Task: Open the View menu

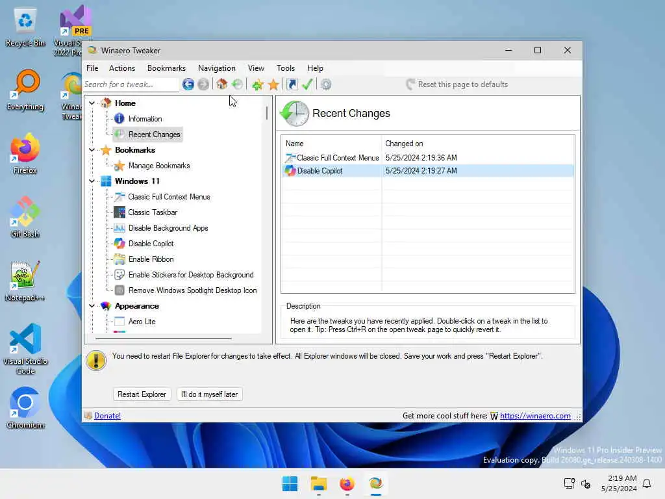Action: coord(256,68)
